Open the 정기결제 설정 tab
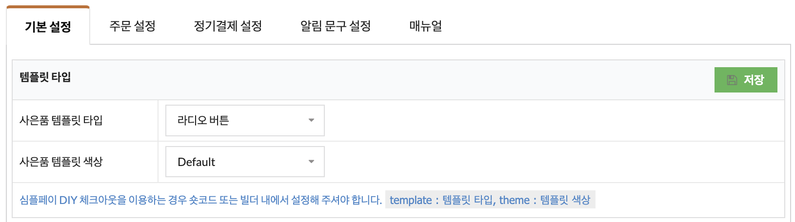795x222 pixels. click(228, 26)
